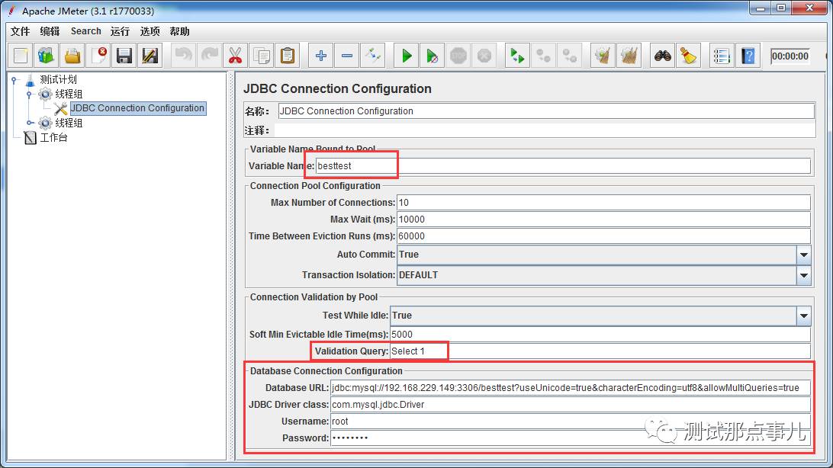833x468 pixels.
Task: Open the 选项 menu
Action: pos(150,31)
